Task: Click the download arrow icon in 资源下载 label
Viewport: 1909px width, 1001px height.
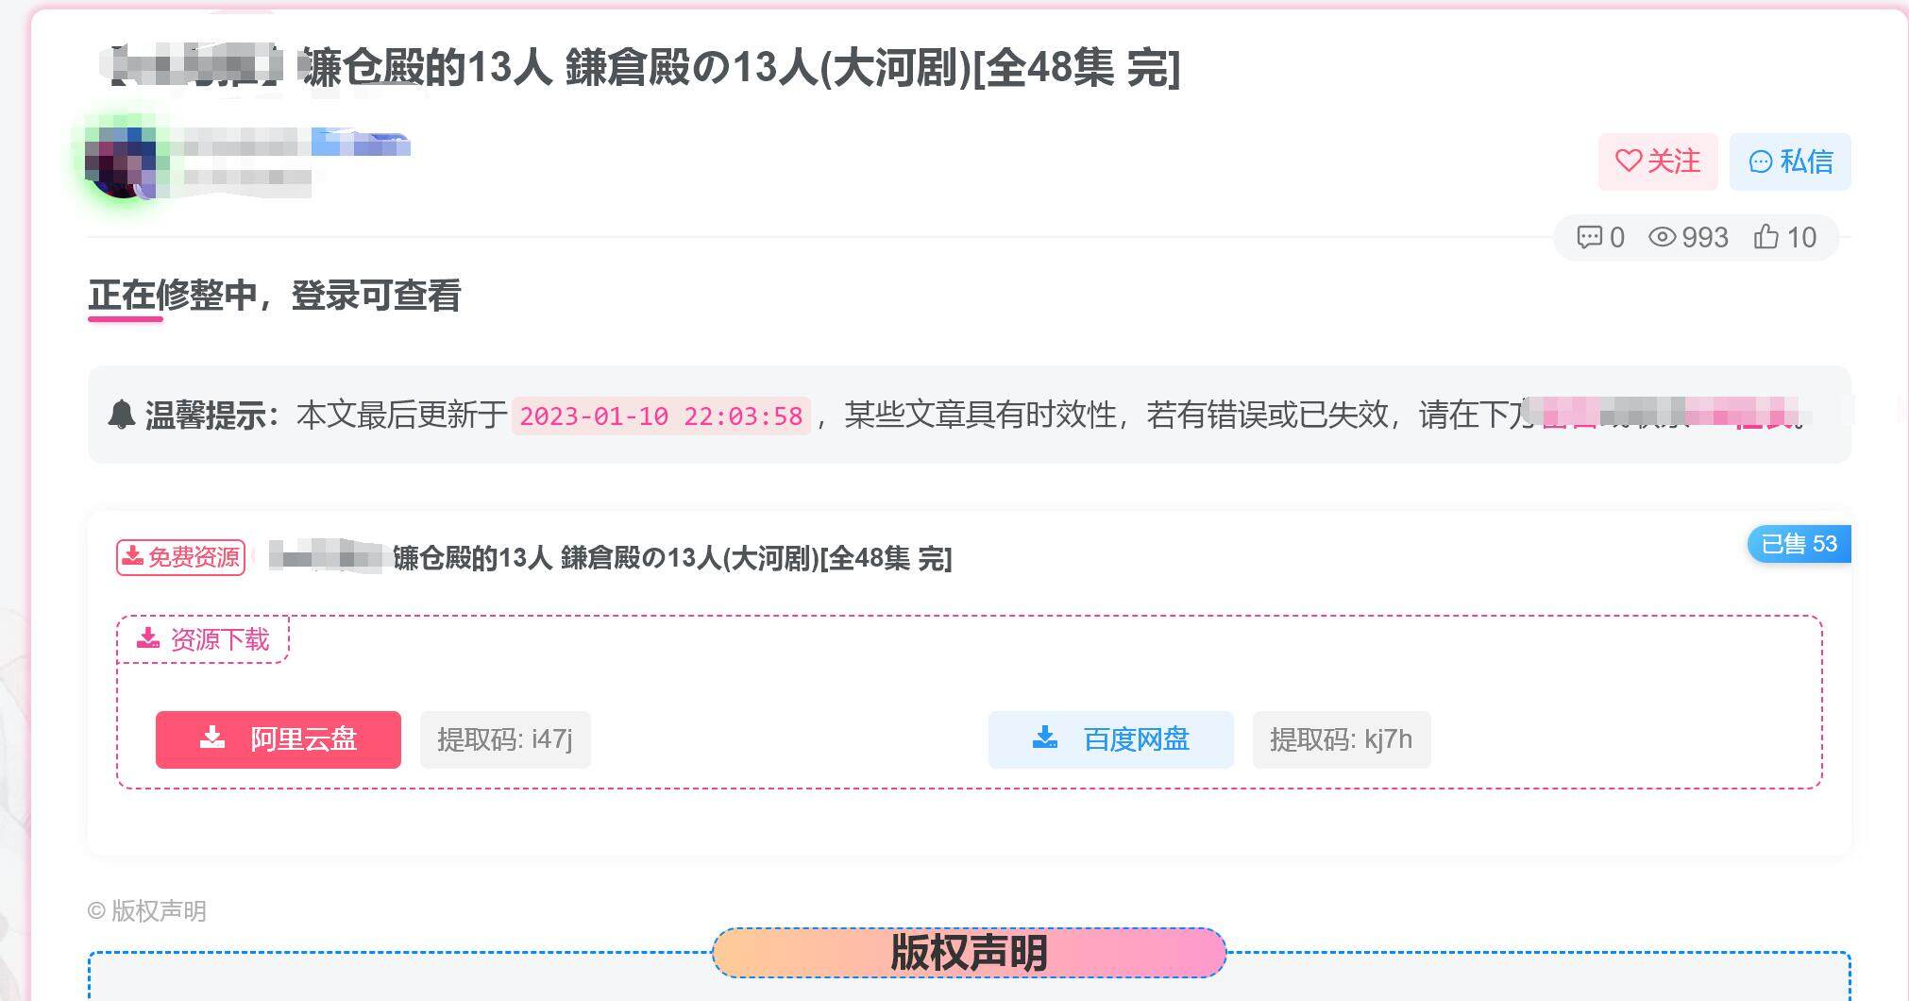Action: coord(146,638)
